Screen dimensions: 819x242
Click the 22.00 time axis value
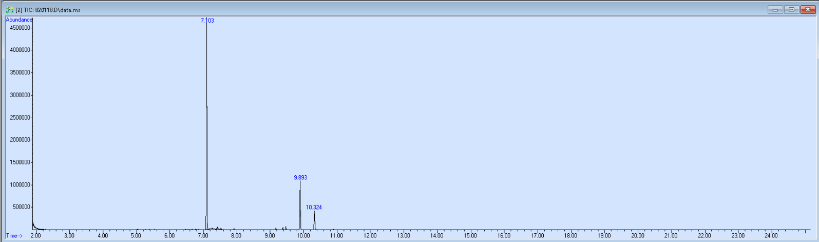tap(704, 236)
